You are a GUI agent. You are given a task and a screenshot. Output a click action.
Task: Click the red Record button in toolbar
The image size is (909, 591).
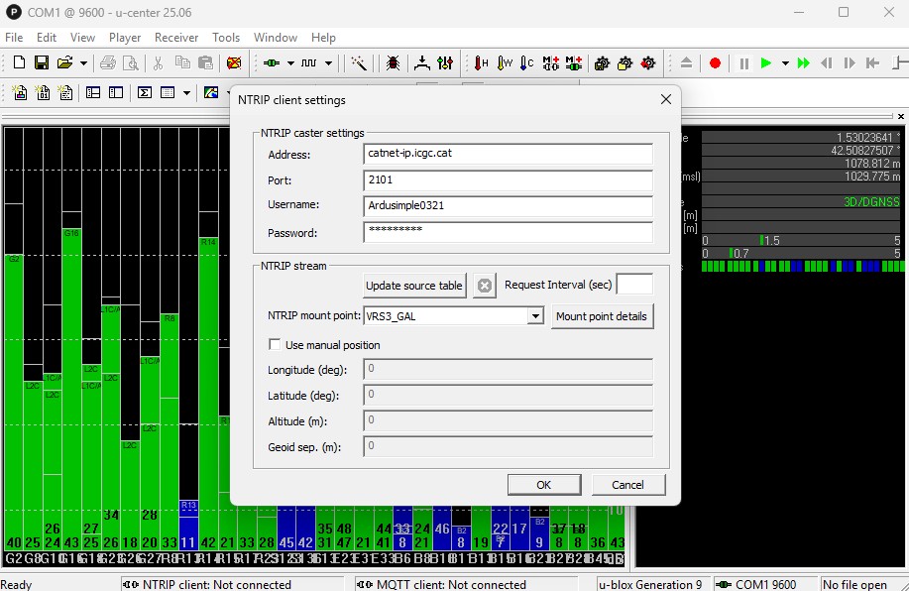tap(715, 63)
